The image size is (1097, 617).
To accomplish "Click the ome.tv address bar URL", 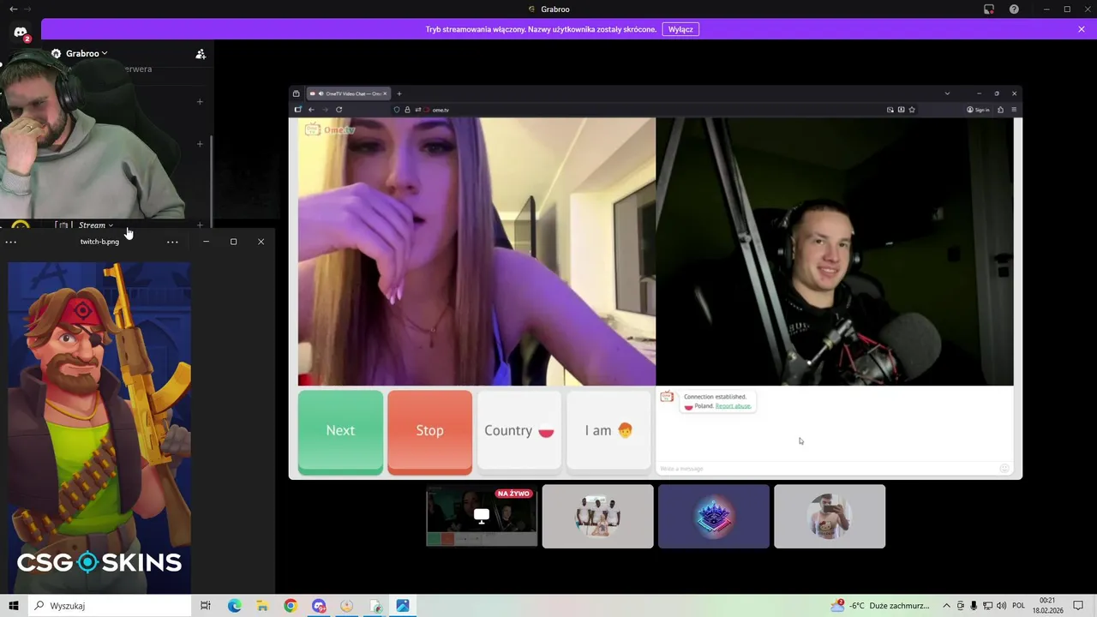I will (441, 110).
